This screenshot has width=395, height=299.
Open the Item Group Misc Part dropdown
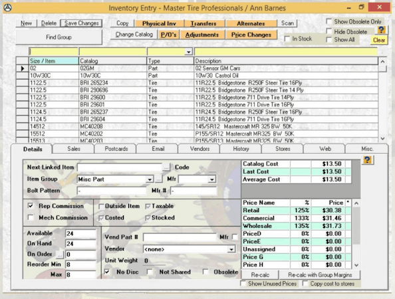[150, 179]
